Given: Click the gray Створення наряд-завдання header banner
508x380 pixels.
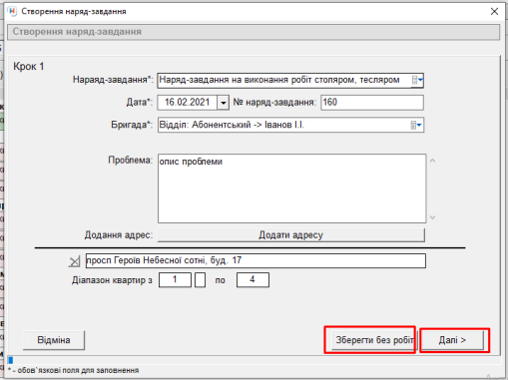Looking at the screenshot, I should 254,32.
